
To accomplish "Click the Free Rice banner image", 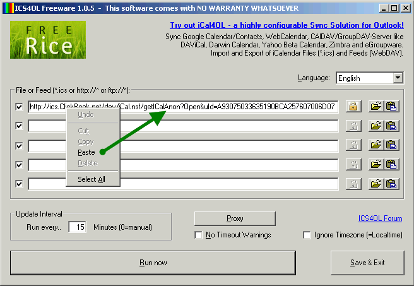I will 48,40.
